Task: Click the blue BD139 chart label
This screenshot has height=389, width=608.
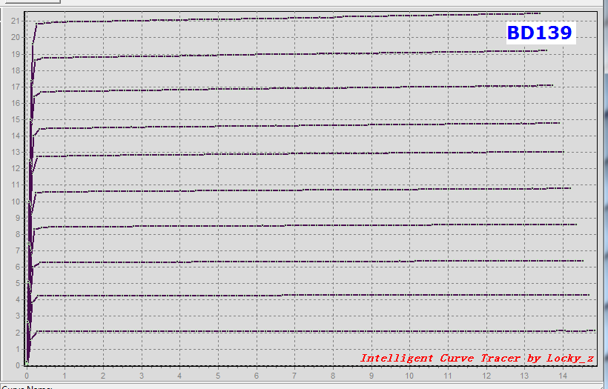Action: 540,33
